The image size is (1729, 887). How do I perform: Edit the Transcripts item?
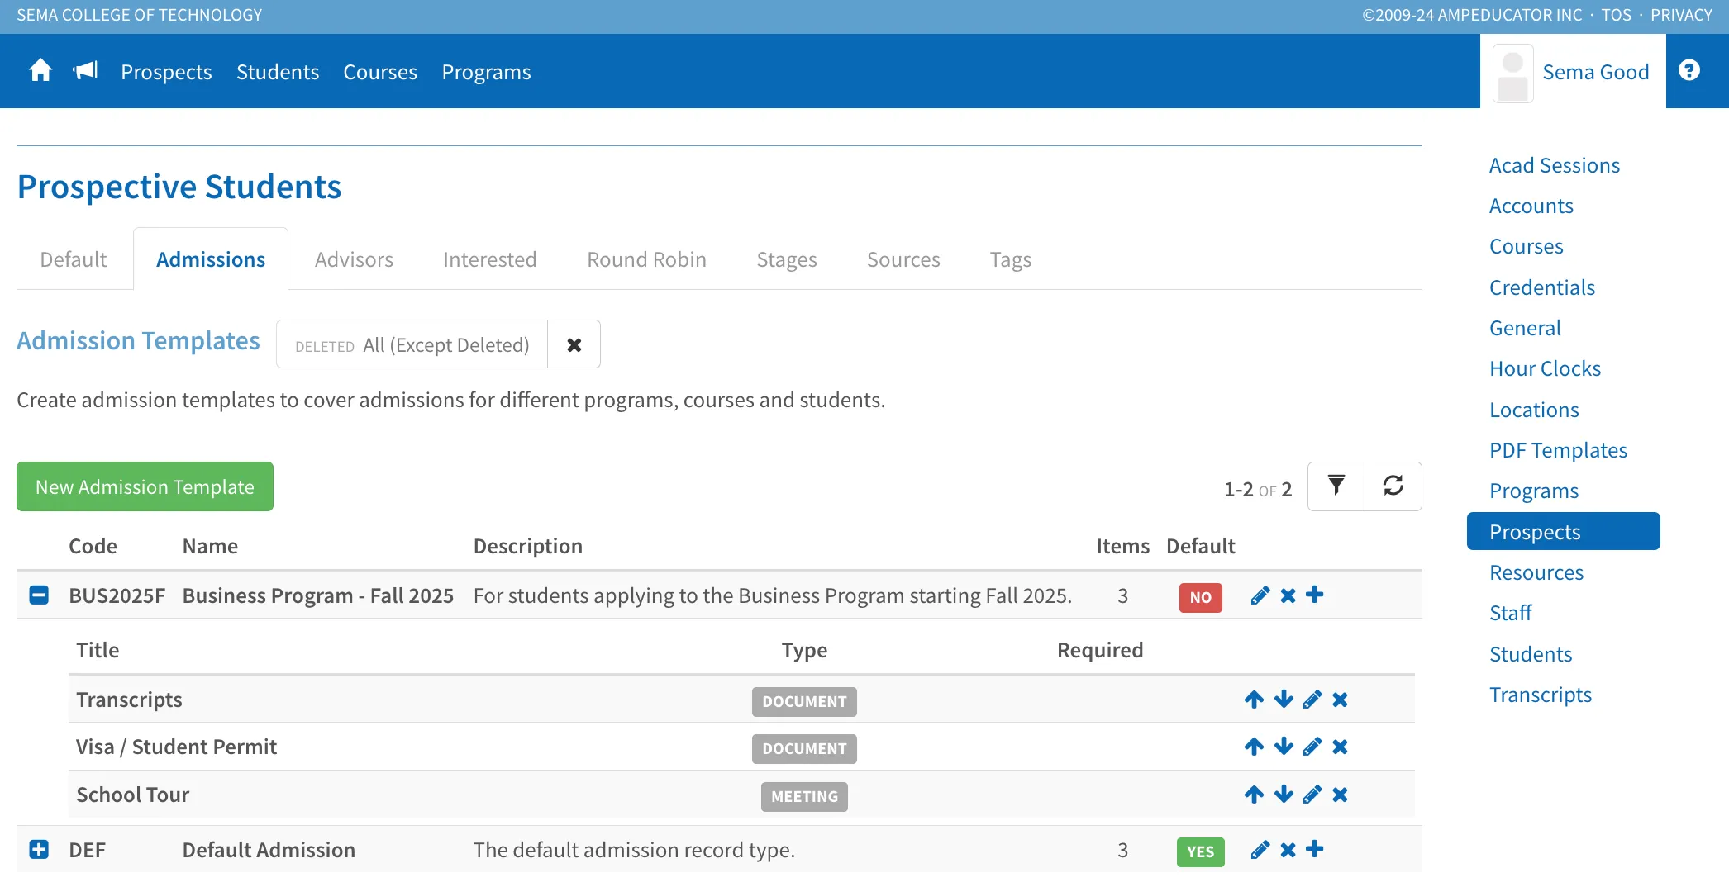(x=1312, y=700)
